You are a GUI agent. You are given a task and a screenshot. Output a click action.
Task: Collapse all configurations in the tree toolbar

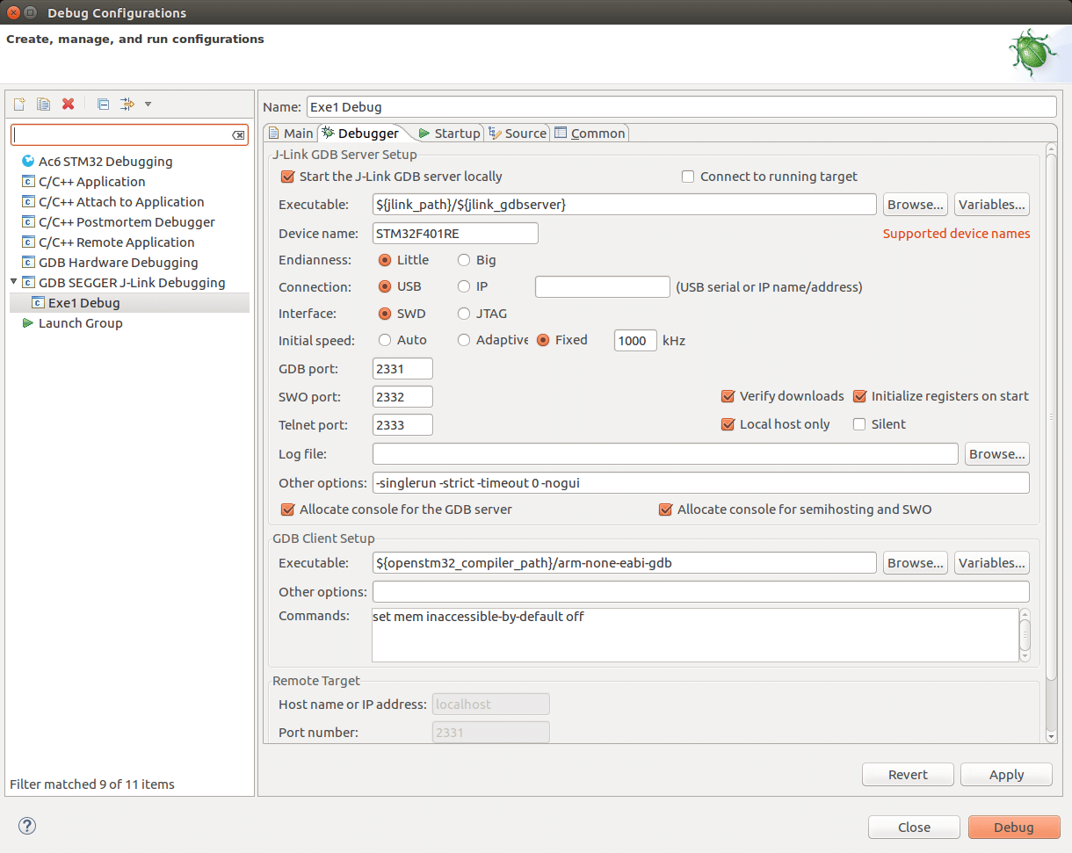(x=103, y=105)
